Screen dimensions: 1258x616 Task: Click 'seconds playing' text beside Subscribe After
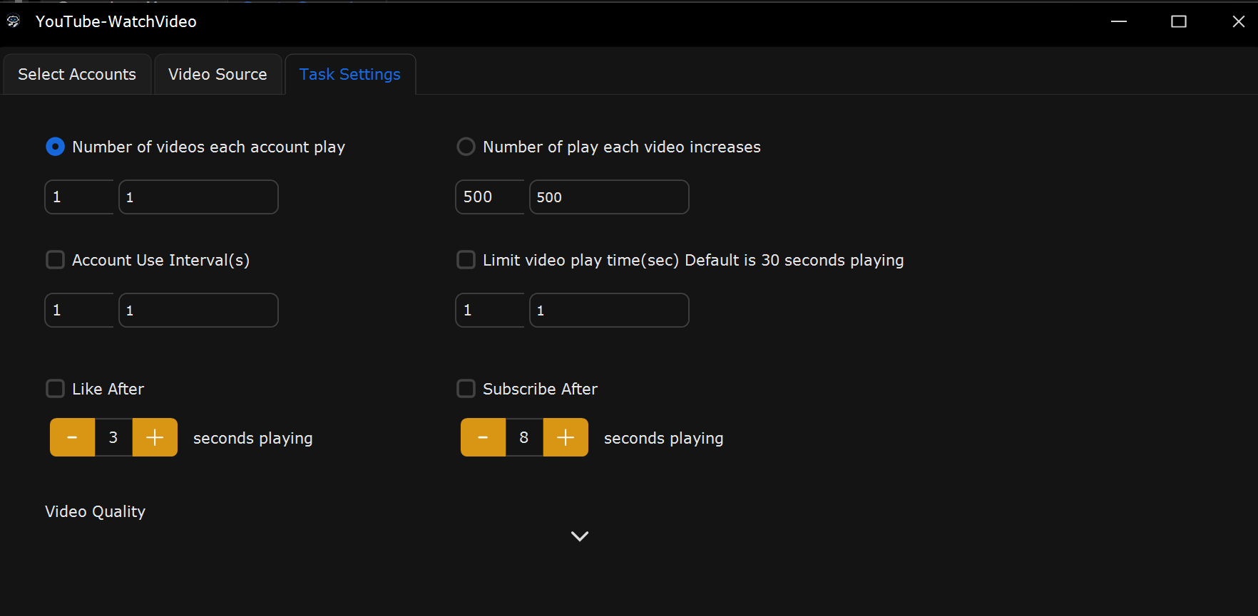[664, 438]
